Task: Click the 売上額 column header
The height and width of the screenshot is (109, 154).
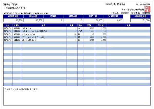Action: [x=101, y=25]
